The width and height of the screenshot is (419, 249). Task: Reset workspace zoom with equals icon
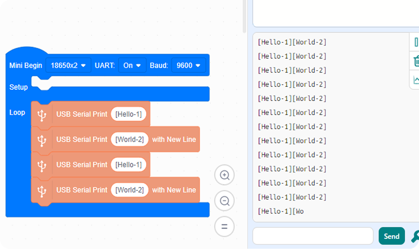(225, 227)
